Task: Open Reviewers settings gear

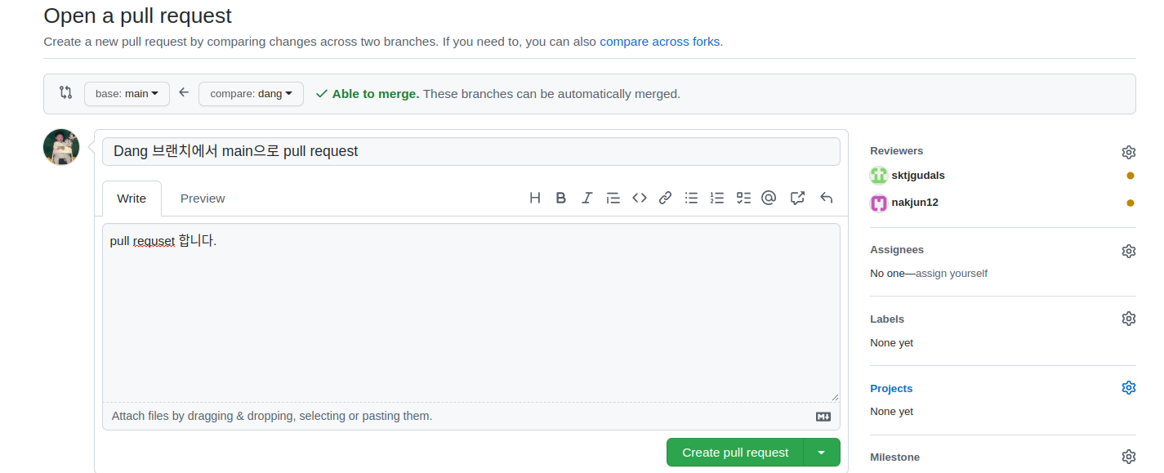Action: tap(1129, 152)
